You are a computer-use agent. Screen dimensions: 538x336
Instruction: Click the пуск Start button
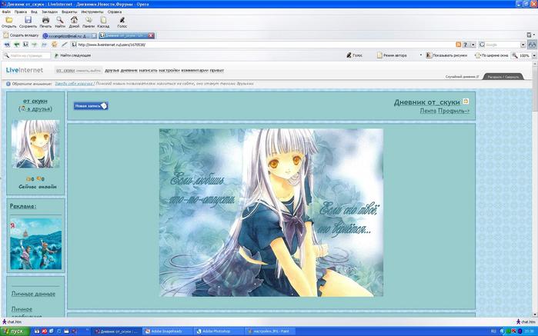click(15, 331)
